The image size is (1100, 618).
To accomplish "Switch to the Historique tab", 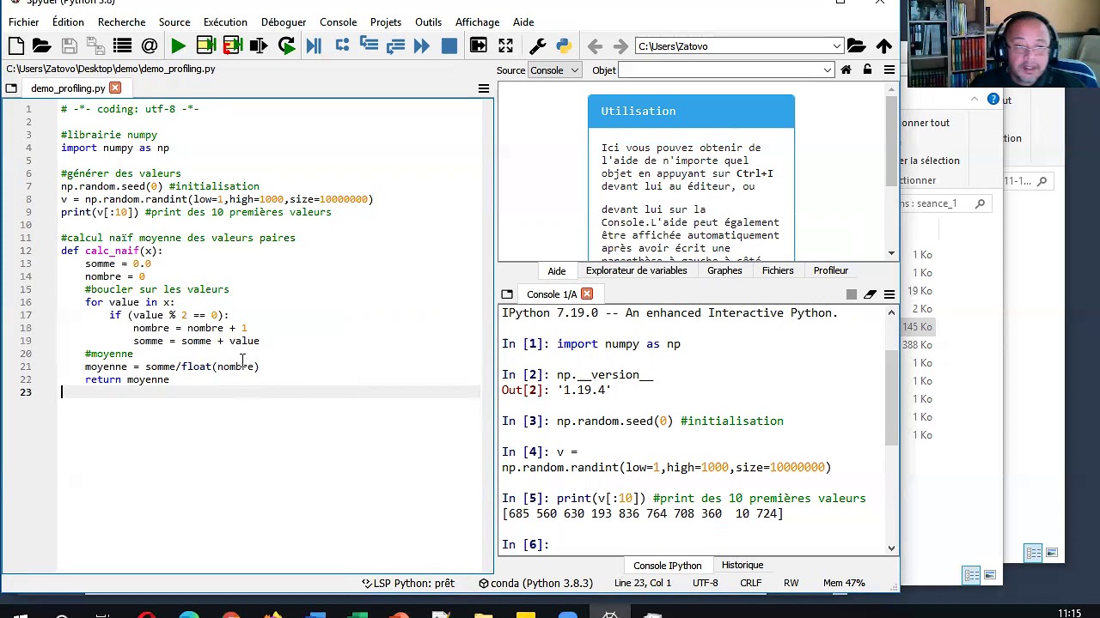I will [742, 565].
